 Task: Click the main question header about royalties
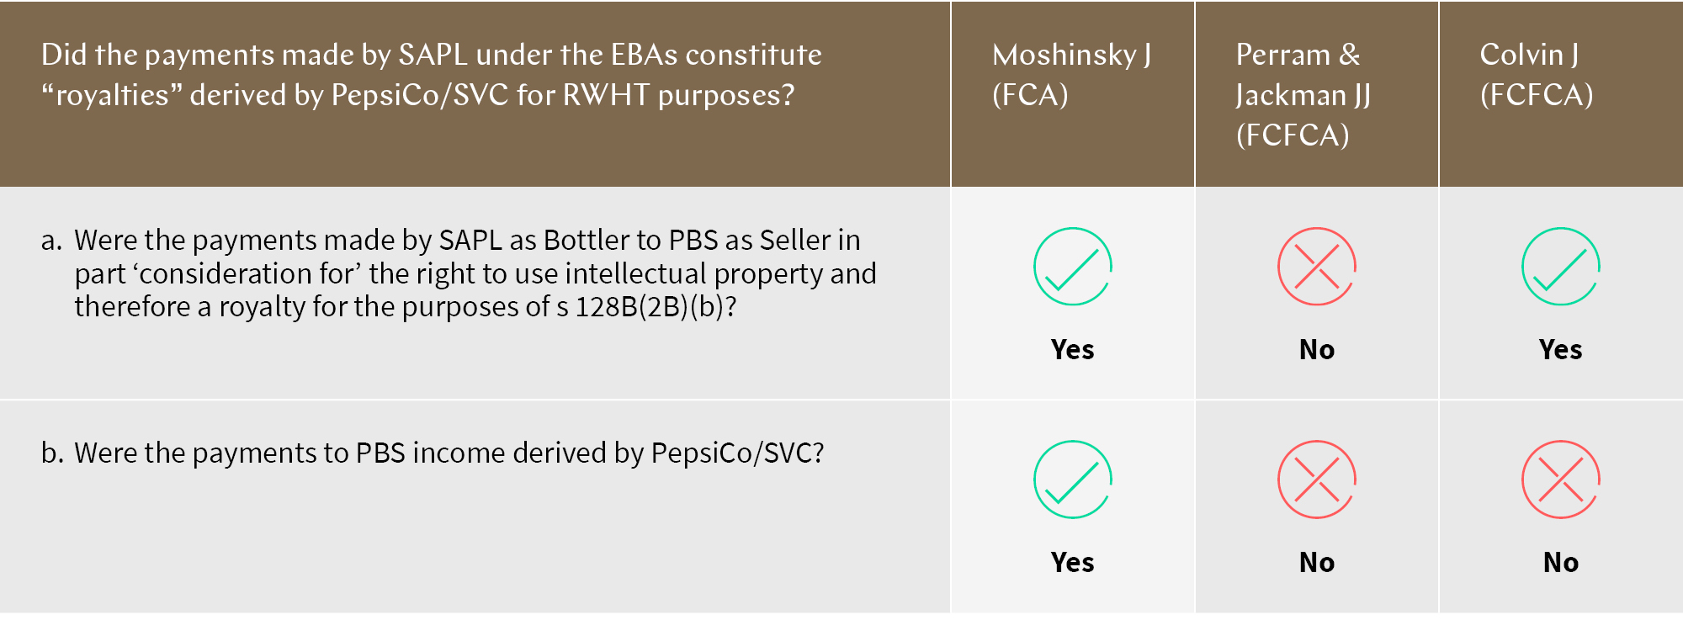tap(432, 75)
